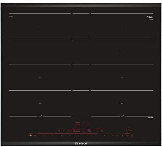Tap the Bosch logo on front trim
The width and height of the screenshot is (162, 147).
coord(81,144)
